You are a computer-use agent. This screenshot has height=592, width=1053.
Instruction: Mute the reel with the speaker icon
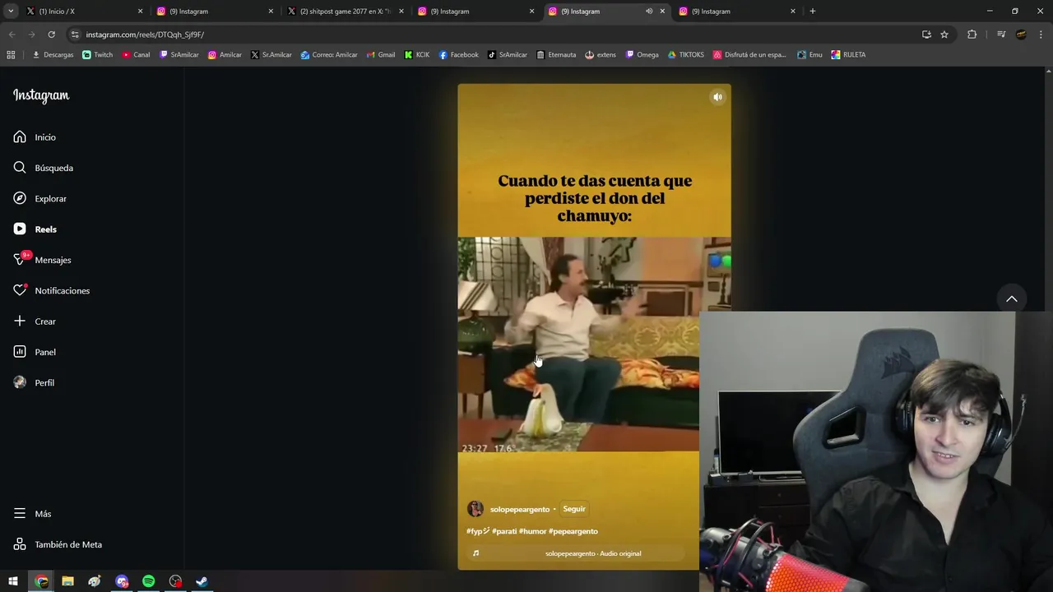pos(717,97)
